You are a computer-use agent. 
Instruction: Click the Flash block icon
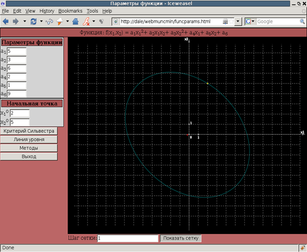pyautogui.click(x=86, y=21)
